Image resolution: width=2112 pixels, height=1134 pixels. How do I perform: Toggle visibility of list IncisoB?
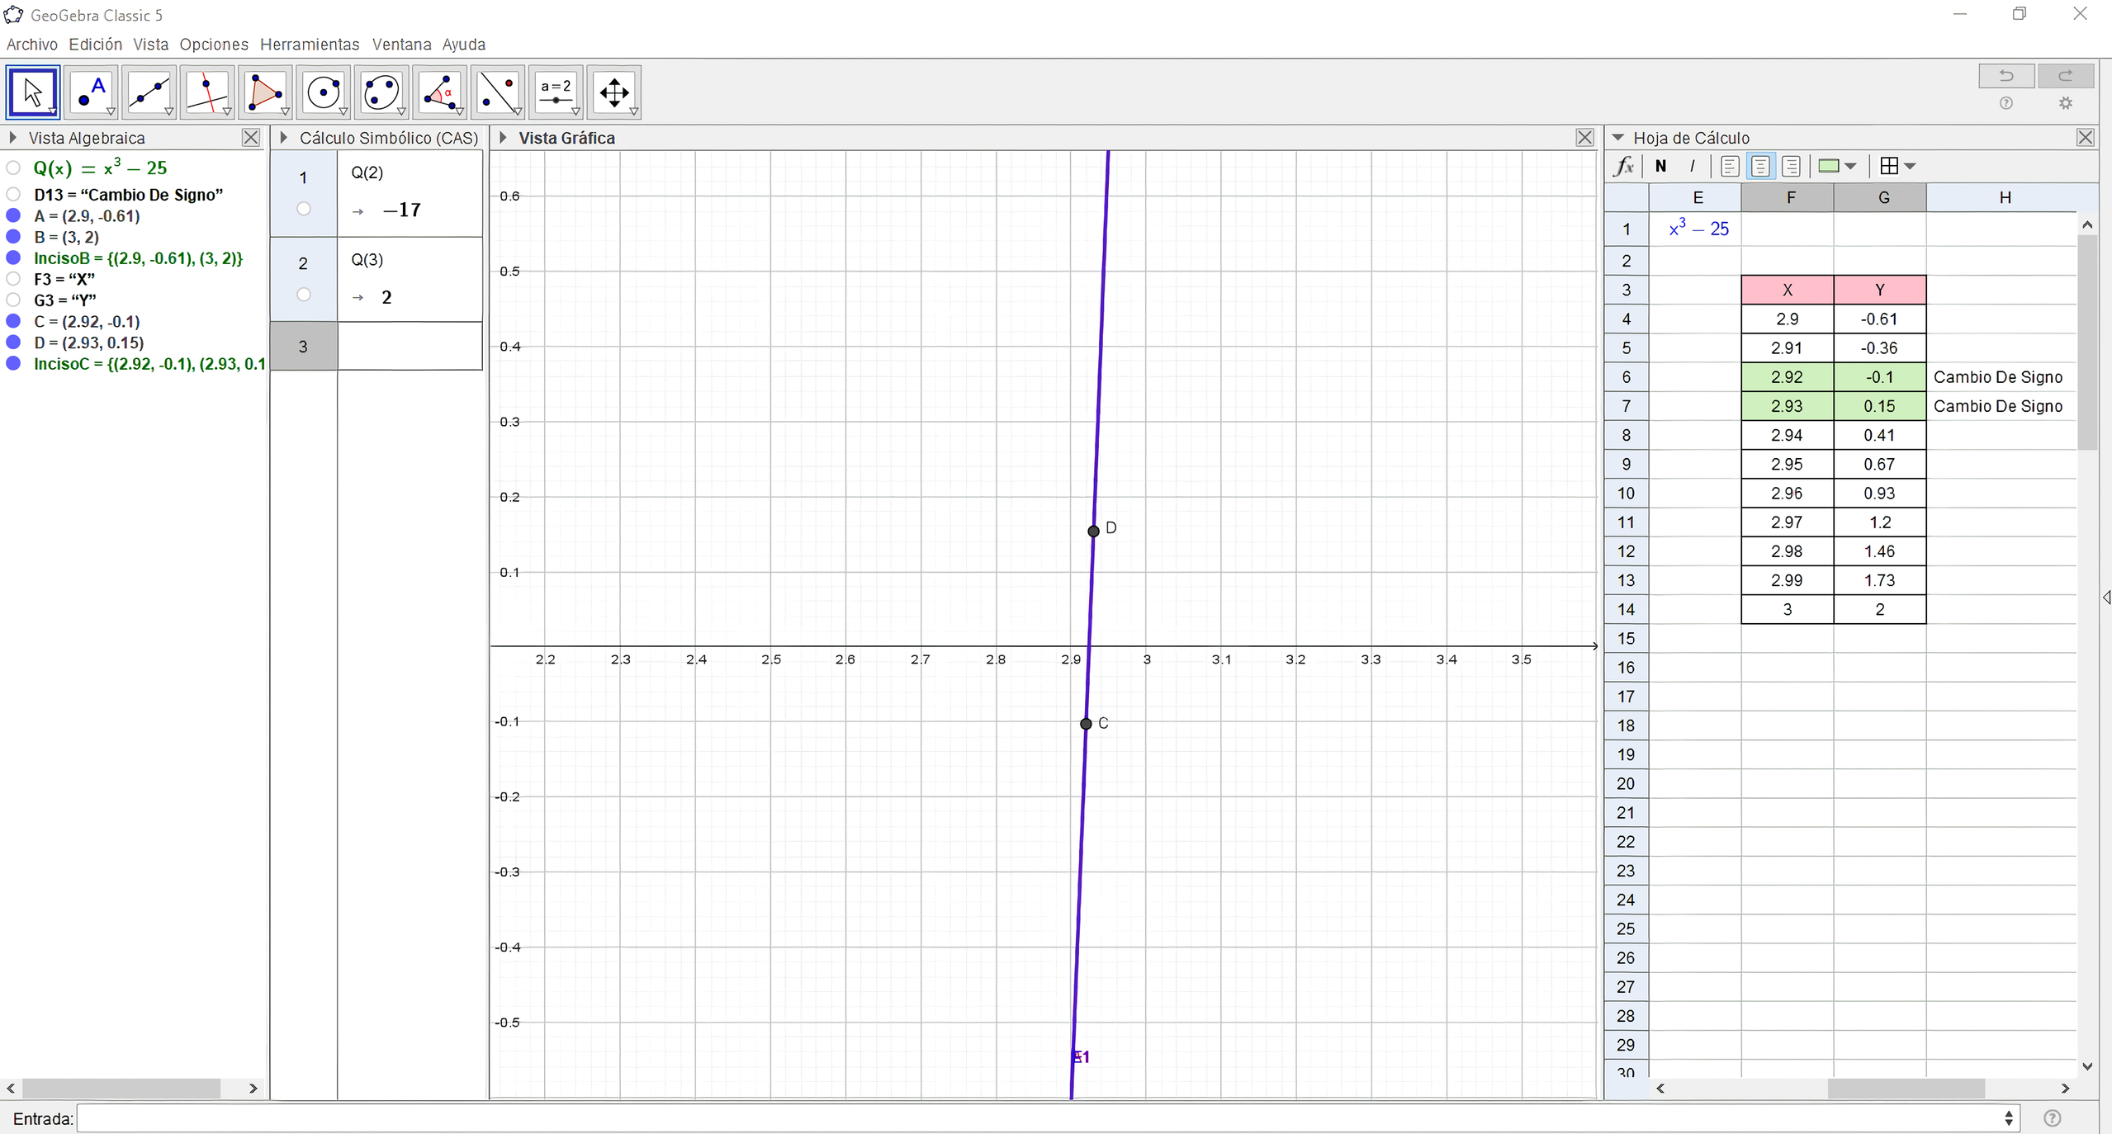[x=13, y=258]
